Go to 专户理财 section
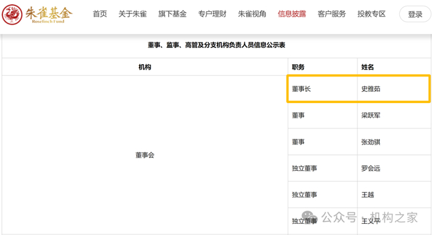 [212, 14]
